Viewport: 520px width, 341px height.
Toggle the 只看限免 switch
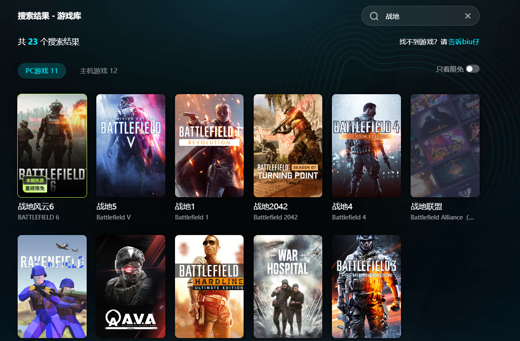point(472,69)
